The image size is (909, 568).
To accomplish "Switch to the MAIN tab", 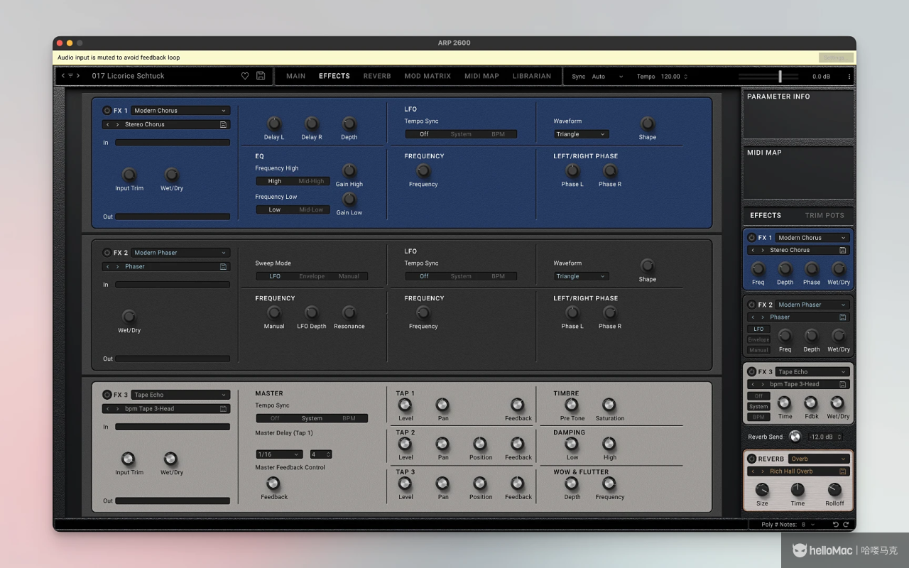I will 295,76.
